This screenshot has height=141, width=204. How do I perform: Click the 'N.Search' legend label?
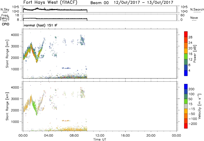click(x=197, y=9)
